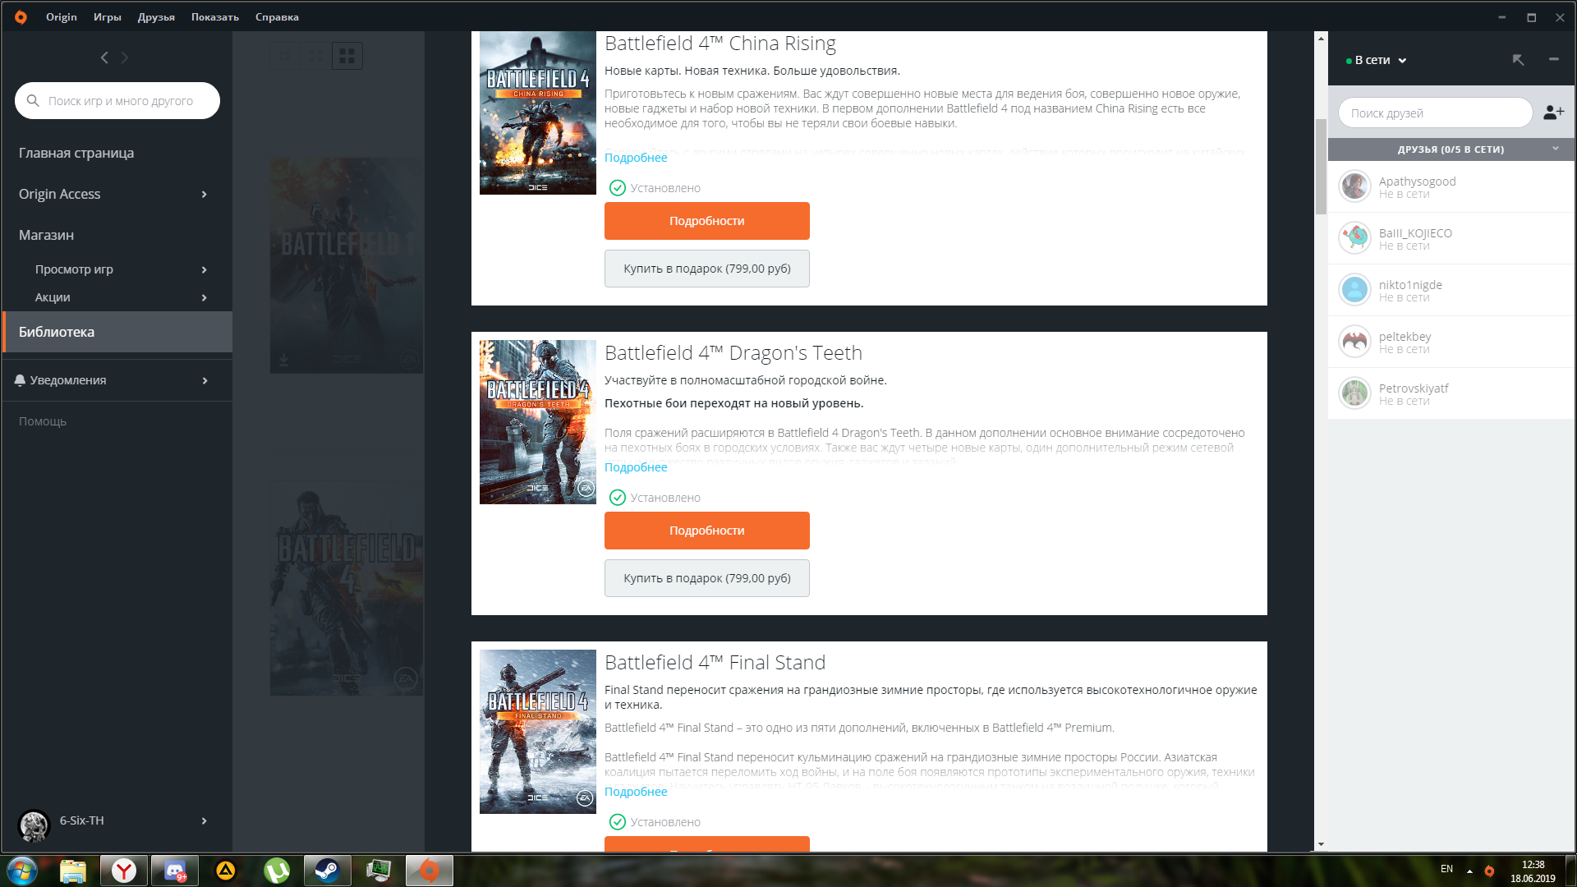Click the vertical scrollbar thumb

pyautogui.click(x=1321, y=166)
